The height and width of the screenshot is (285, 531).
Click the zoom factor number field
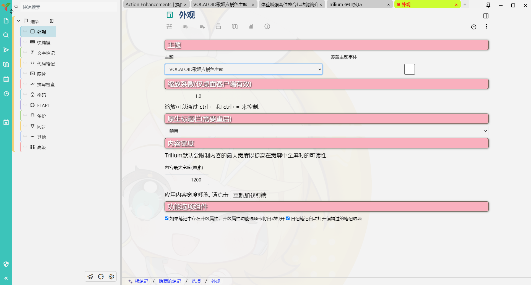(187, 96)
